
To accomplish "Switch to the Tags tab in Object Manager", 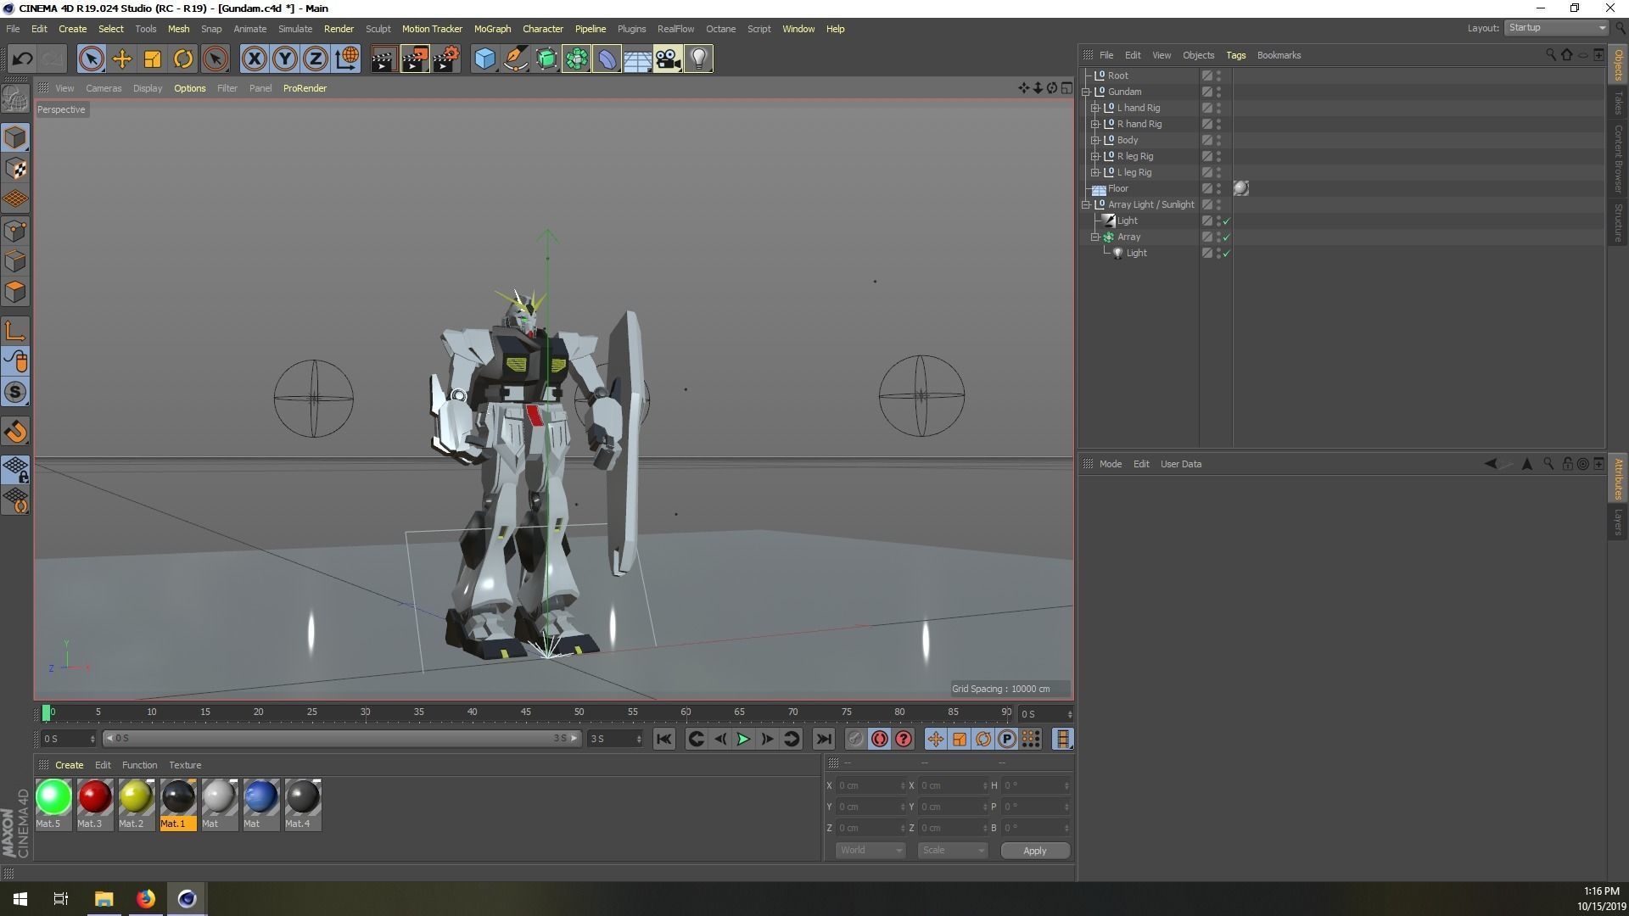I will [x=1235, y=54].
